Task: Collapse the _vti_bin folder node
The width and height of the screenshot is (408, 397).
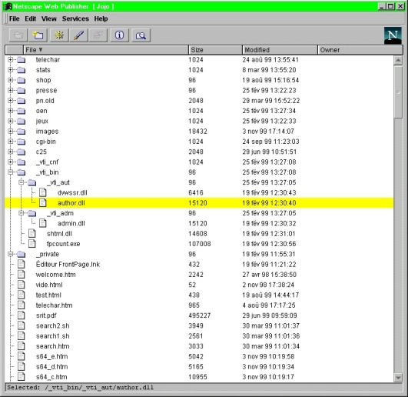Action: 11,172
